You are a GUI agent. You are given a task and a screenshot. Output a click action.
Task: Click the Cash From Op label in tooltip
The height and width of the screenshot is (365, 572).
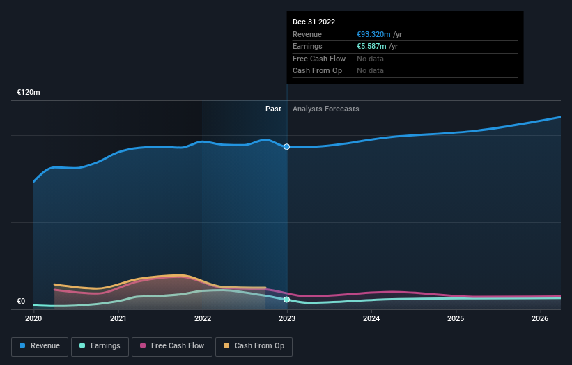(318, 71)
